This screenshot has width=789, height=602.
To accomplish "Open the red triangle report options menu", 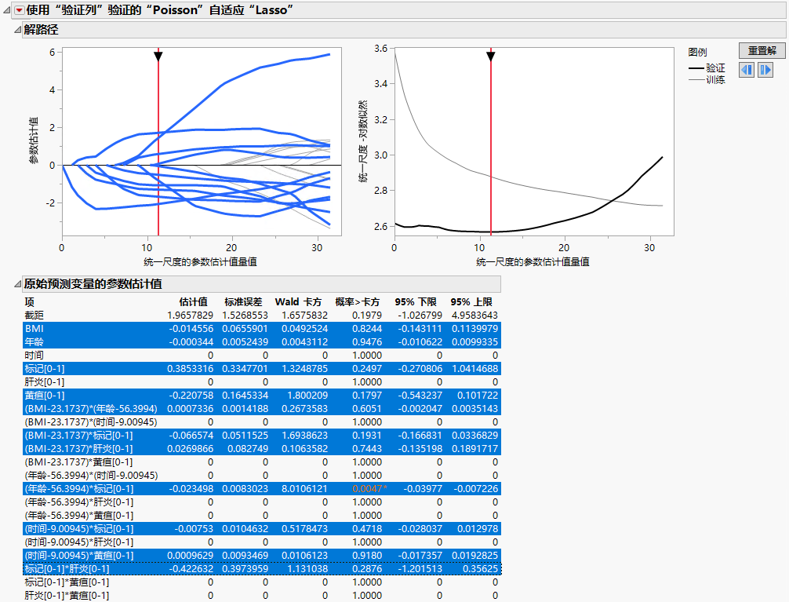I will pos(19,10).
